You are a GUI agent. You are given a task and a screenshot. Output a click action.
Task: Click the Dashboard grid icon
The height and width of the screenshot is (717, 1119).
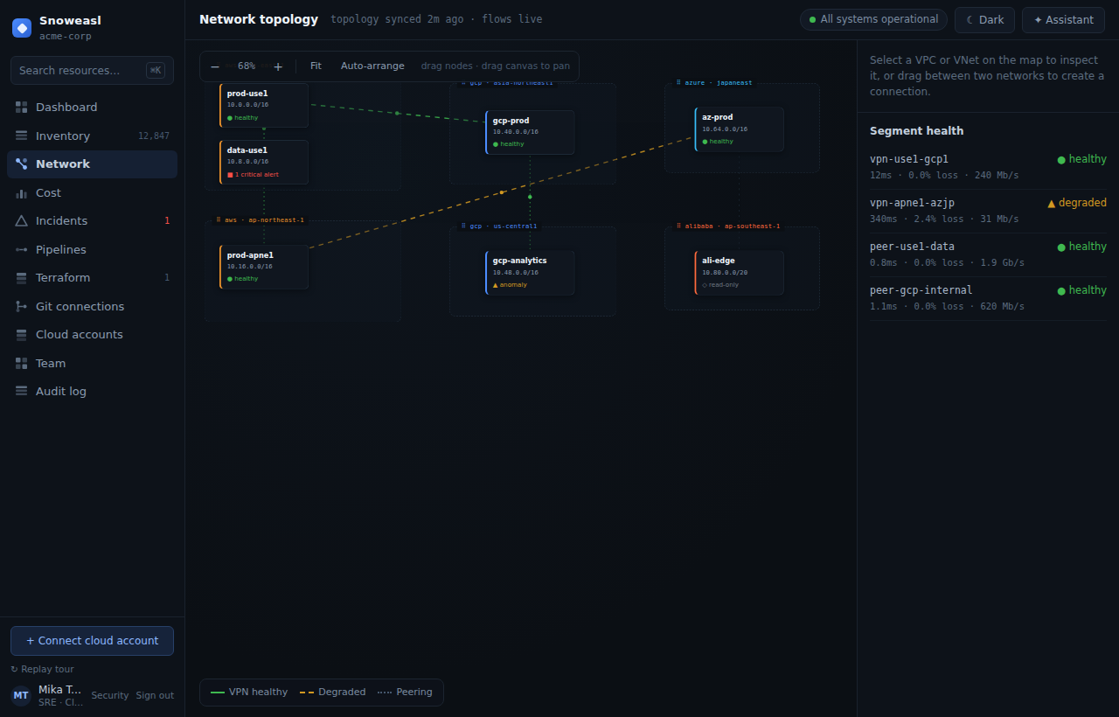(x=22, y=108)
